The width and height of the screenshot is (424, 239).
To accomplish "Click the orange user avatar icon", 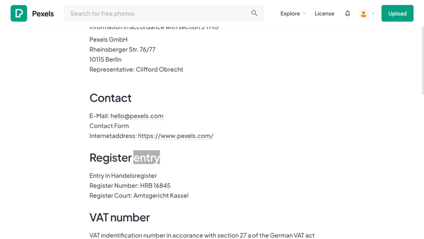I will coord(364,13).
